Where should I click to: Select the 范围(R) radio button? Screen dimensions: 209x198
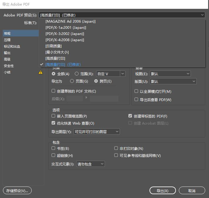[x=77, y=74]
